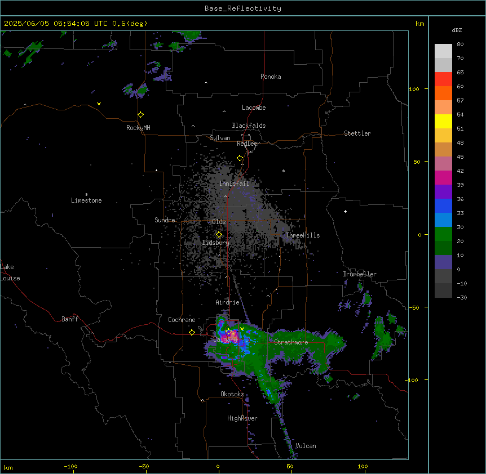This screenshot has height=474, width=486.
Task: Click the Olds city label
Action: coord(219,222)
